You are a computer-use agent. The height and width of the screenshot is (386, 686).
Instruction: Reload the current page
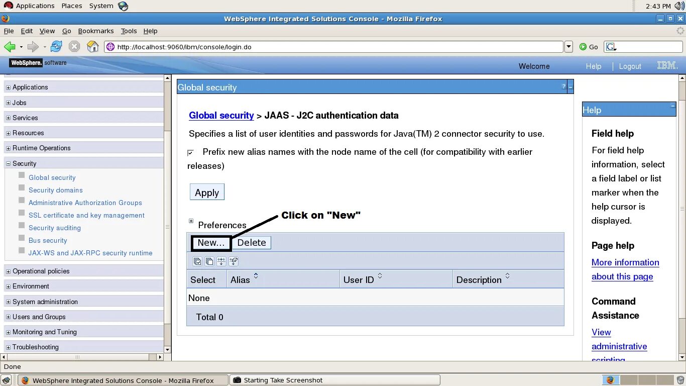click(x=56, y=47)
